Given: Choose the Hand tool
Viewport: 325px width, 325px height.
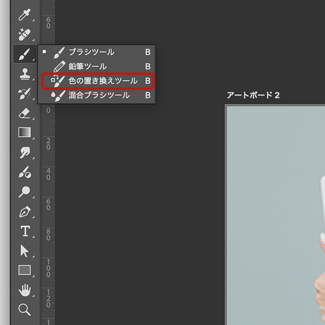Looking at the screenshot, I should coord(24,290).
